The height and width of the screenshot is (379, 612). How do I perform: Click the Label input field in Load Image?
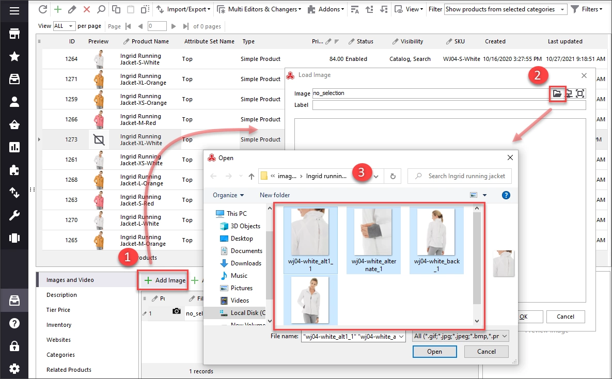(x=449, y=105)
